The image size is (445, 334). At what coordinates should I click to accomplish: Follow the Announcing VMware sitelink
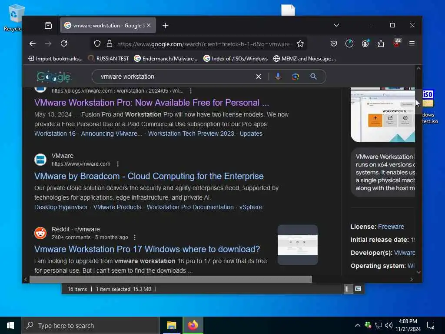112,134
